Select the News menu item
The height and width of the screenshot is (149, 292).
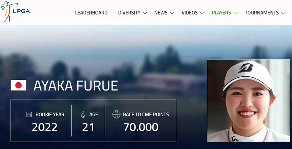(161, 13)
